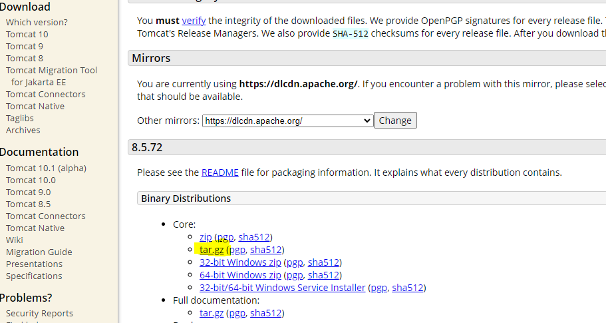Image resolution: width=606 pixels, height=323 pixels.
Task: Click the SHA-512 code text
Action: [351, 34]
